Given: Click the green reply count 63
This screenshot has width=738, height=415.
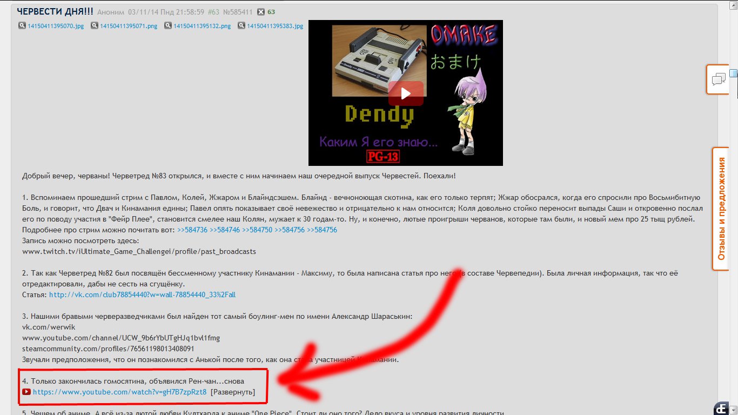Looking at the screenshot, I should (x=271, y=12).
